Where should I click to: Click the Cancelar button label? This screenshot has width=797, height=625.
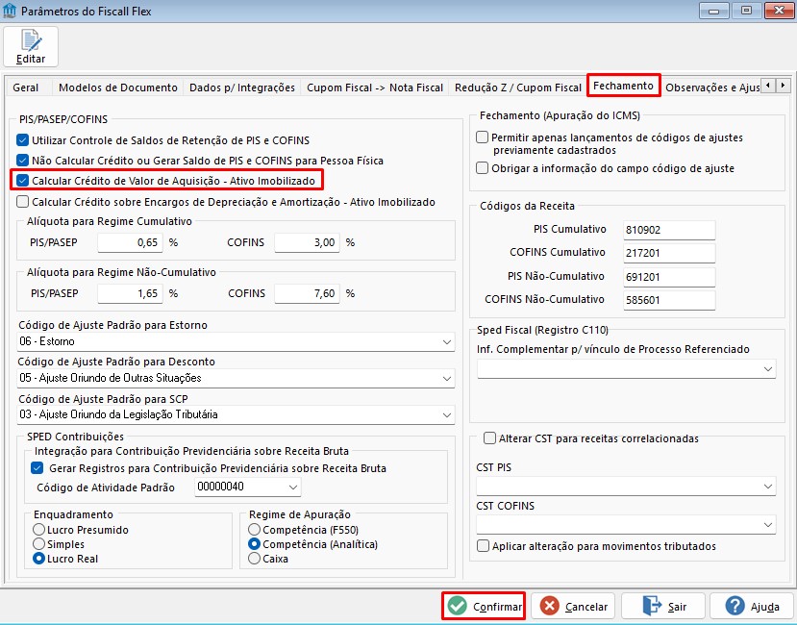pos(586,607)
